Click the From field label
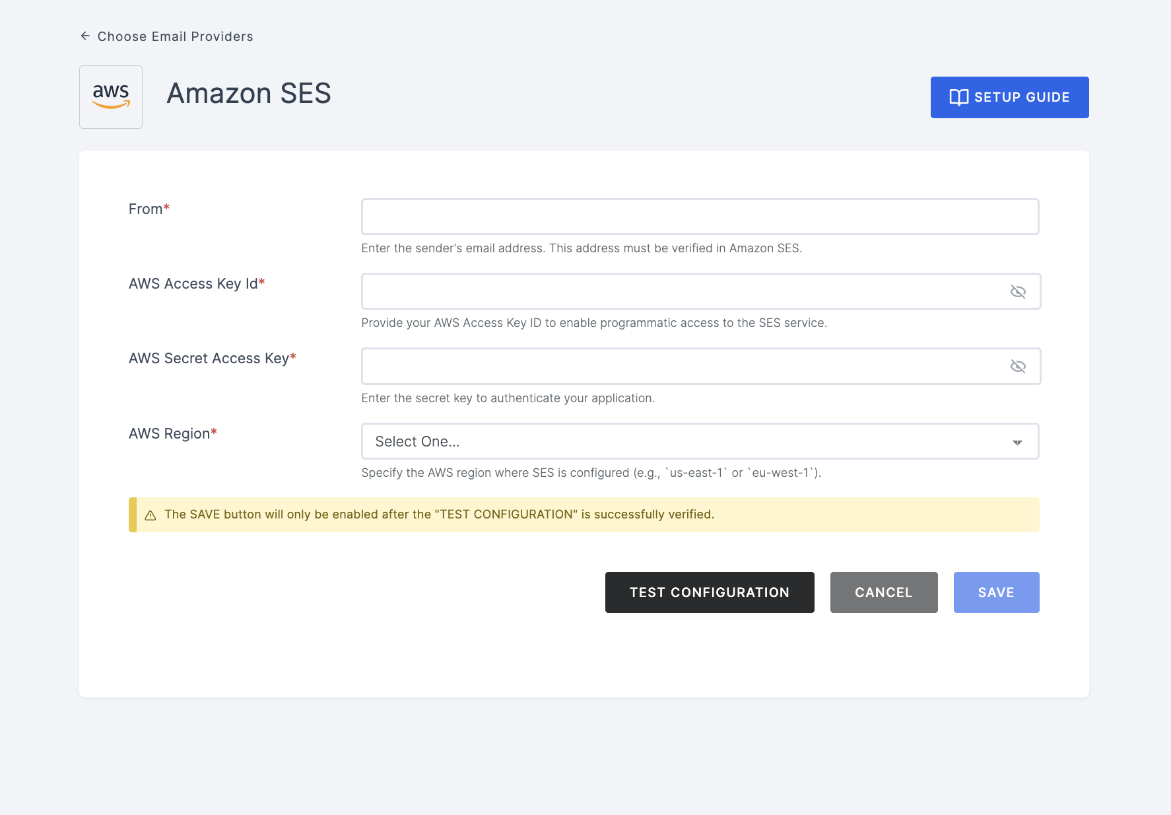1171x815 pixels. [x=149, y=209]
